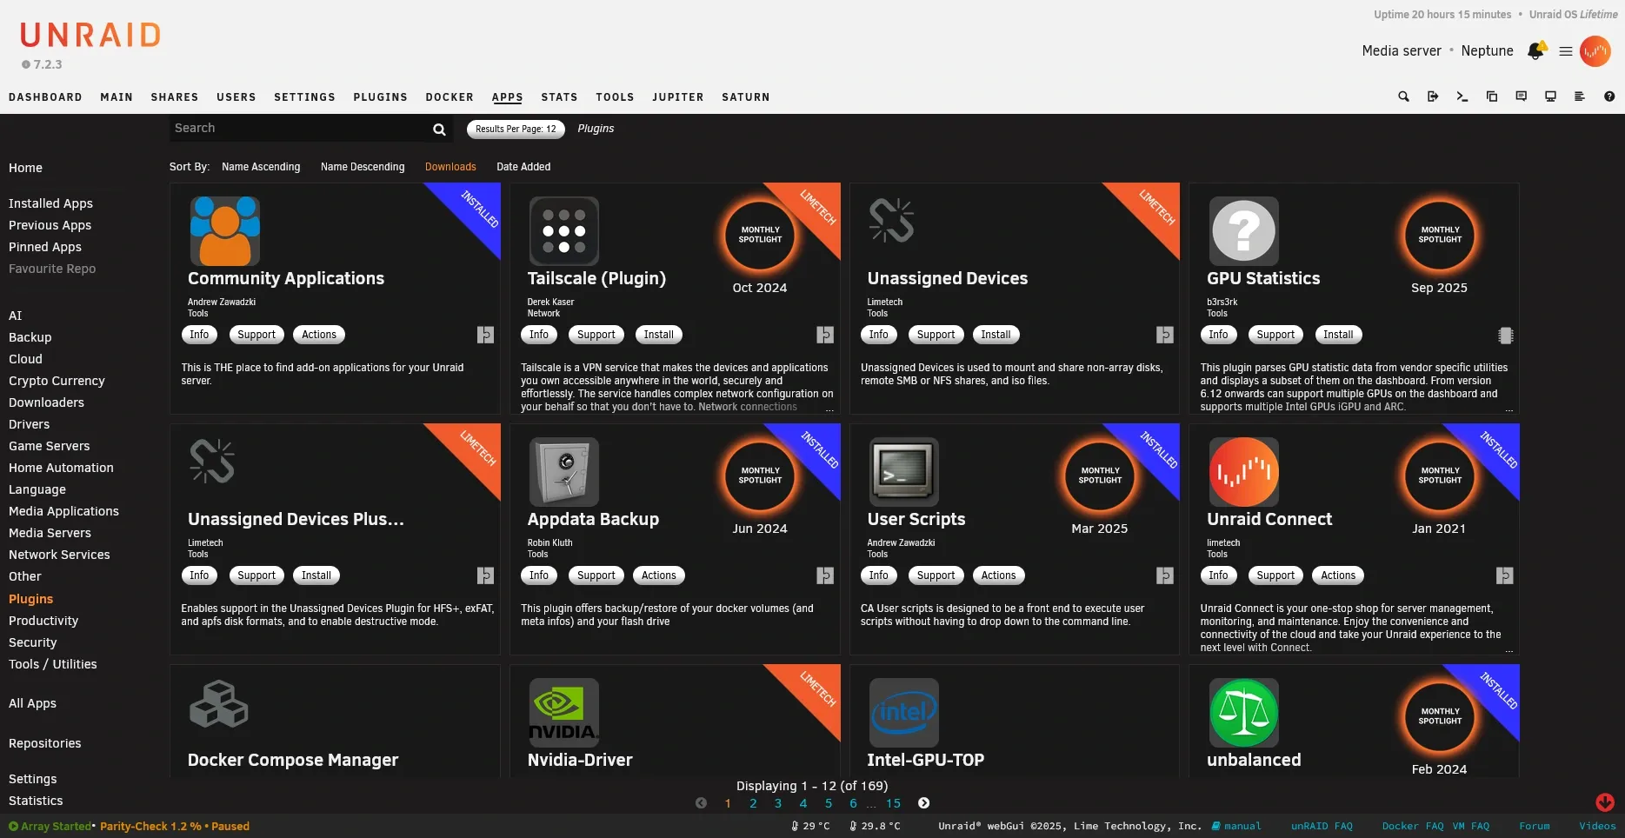Click the red scroll-down arrow icon
The width and height of the screenshot is (1625, 838).
[1605, 802]
